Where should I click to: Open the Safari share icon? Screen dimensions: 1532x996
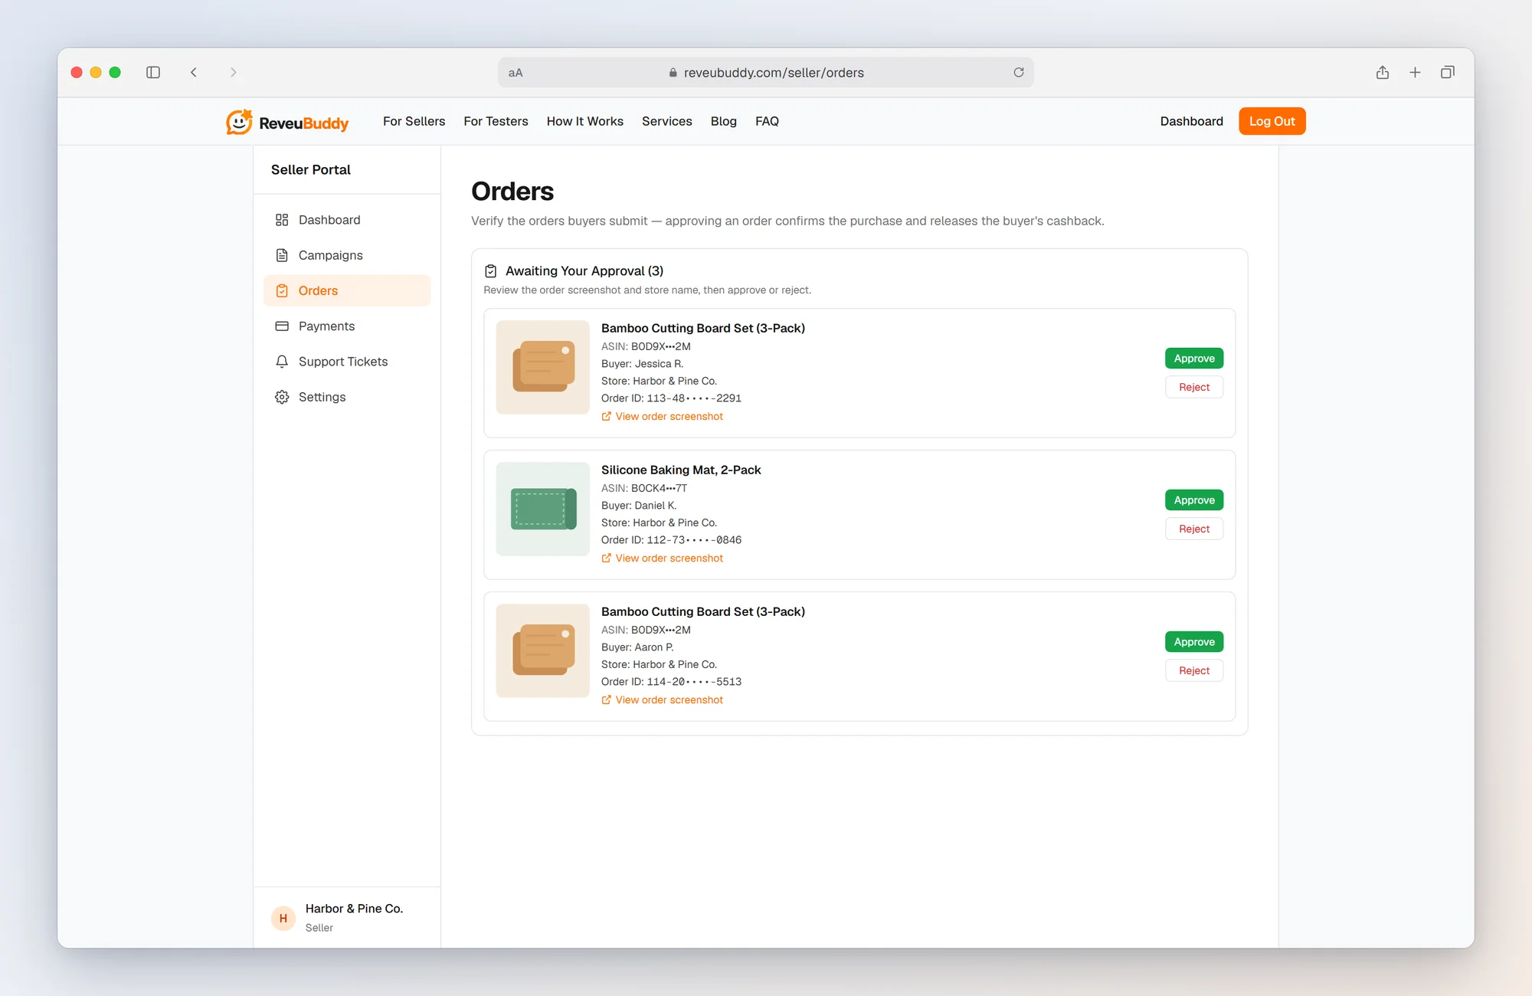point(1383,72)
